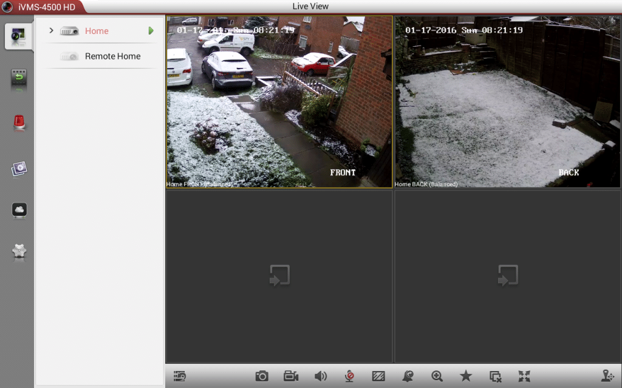Screen dimensions: 622x388
Task: Select the Remote Home device
Action: (113, 56)
